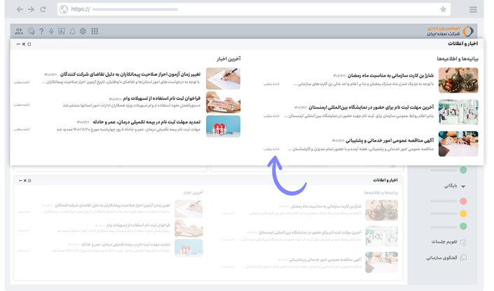
Task: Open front-panel heart and family insurance thumbnail
Action: click(223, 126)
